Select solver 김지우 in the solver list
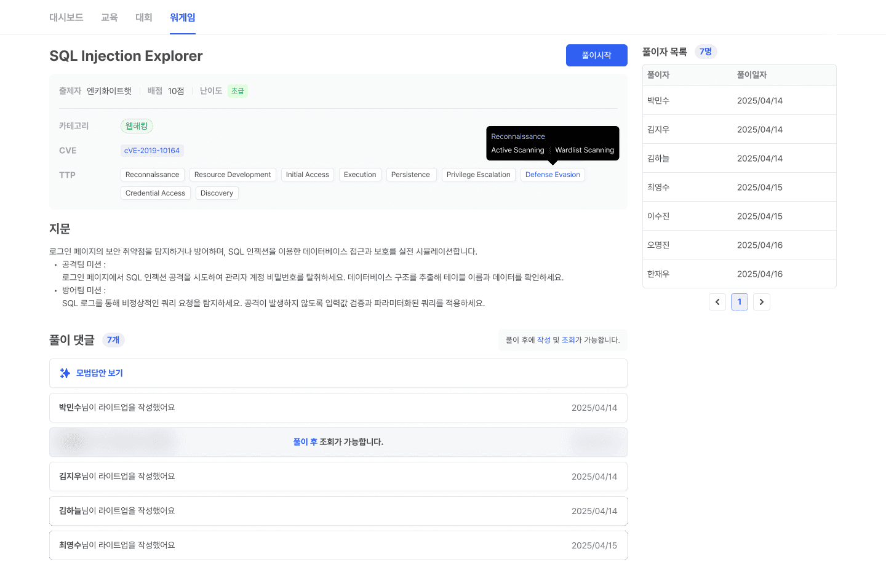 click(x=658, y=130)
